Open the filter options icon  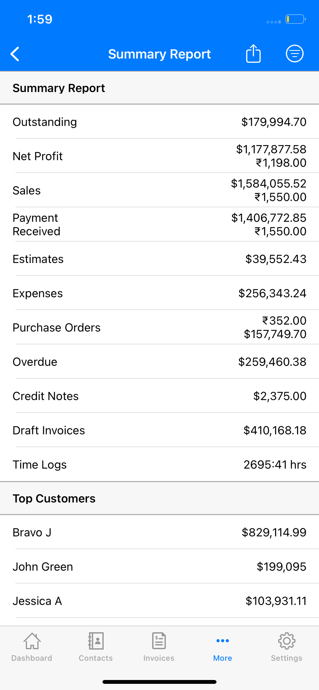coord(295,54)
